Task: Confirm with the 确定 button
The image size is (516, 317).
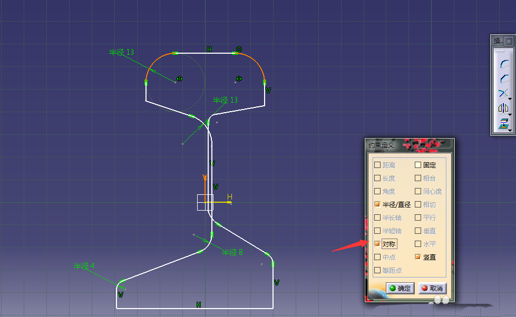Action: coord(400,288)
